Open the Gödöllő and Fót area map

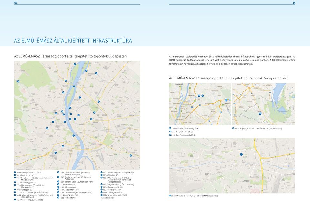coord(200,104)
